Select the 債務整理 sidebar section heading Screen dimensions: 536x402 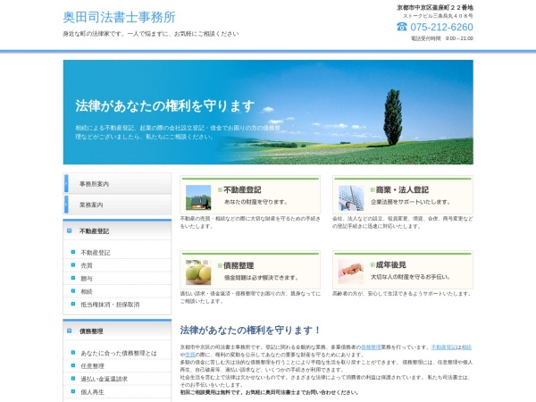91,331
